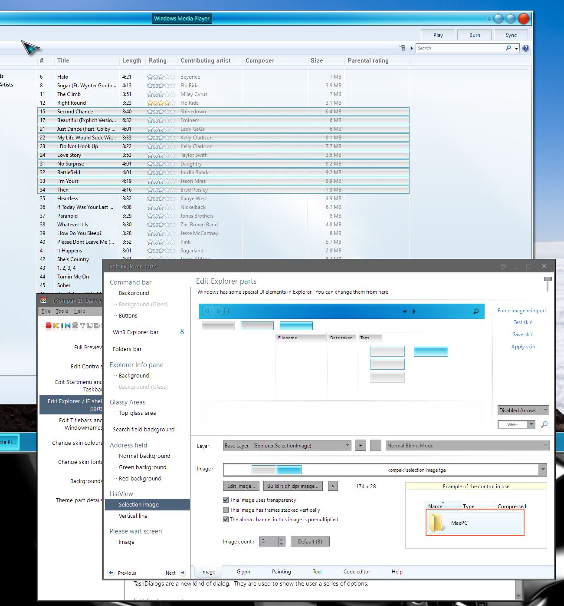Select the Image tab
This screenshot has width=564, height=606.
(208, 572)
